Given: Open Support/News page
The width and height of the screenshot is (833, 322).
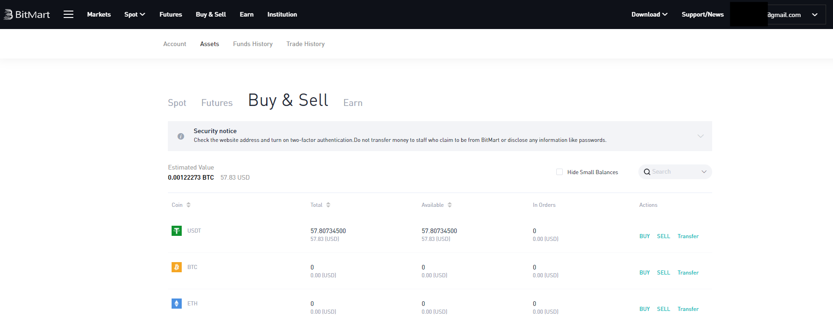Looking at the screenshot, I should pos(702,14).
